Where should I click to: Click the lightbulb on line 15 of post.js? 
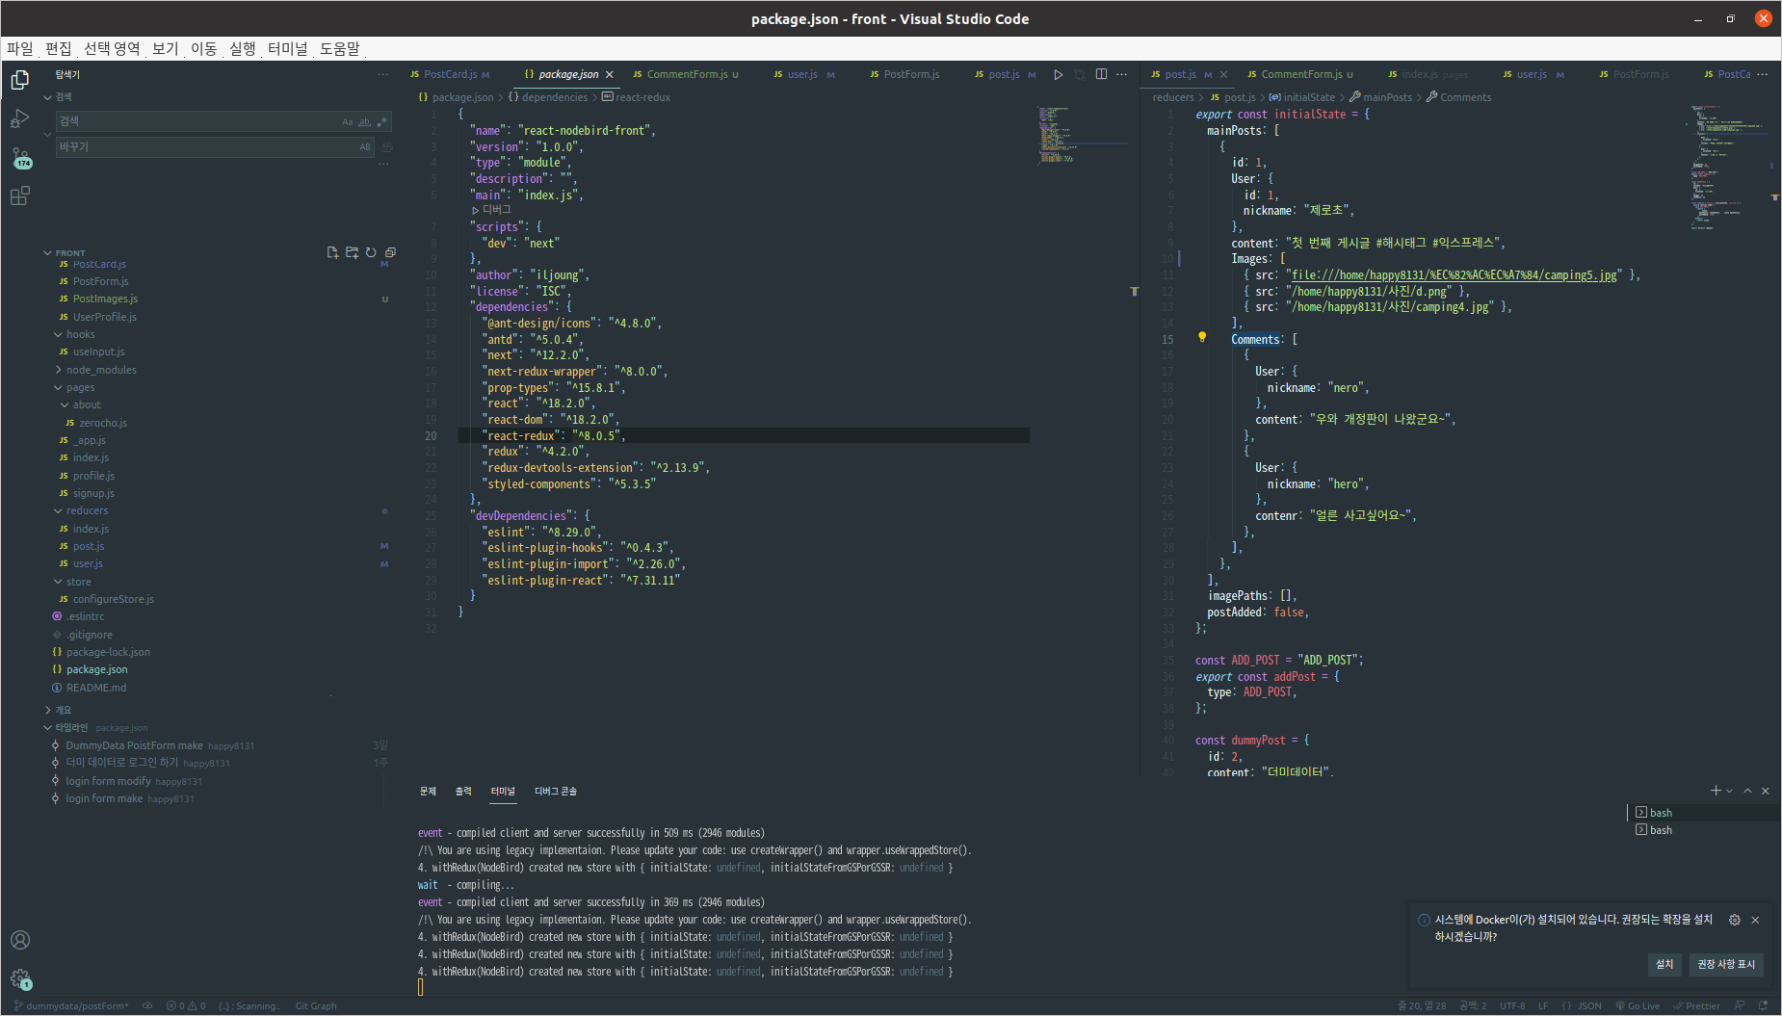coord(1202,337)
